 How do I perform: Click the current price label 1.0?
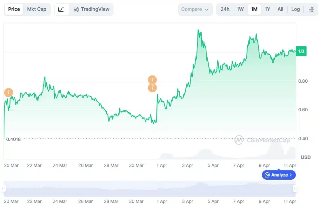point(301,51)
